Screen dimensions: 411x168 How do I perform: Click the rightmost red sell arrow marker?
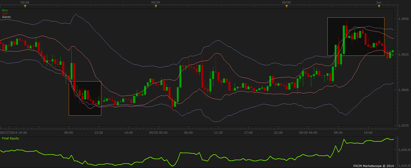tap(363, 30)
